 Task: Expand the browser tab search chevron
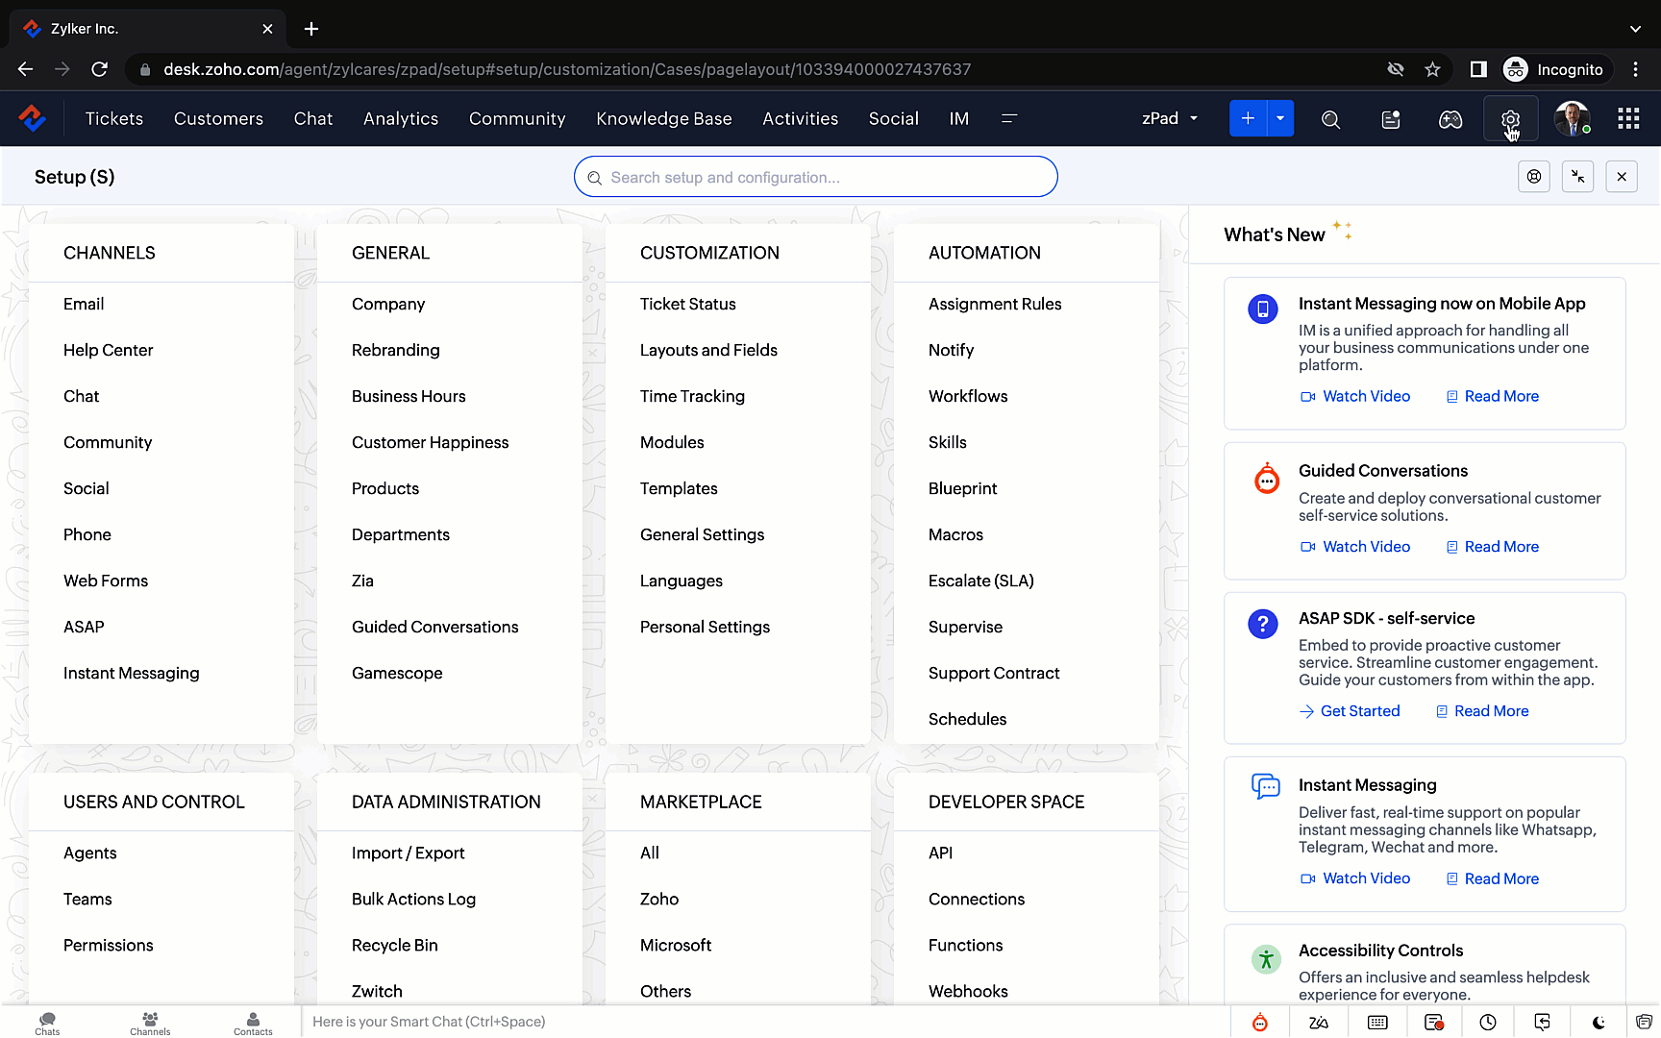click(1635, 29)
